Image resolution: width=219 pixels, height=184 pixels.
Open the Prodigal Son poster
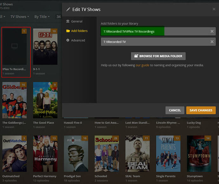click(76, 154)
